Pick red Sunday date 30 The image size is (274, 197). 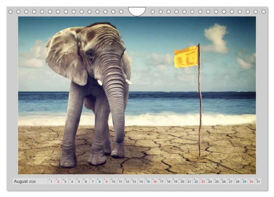click(x=251, y=181)
